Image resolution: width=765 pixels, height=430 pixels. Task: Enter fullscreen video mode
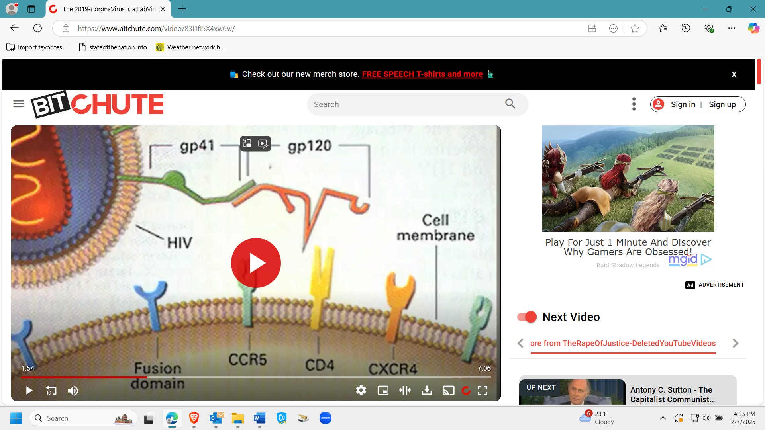483,391
